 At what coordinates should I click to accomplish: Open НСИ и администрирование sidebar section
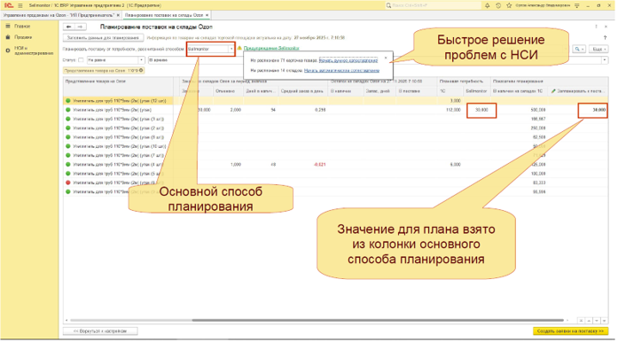click(x=34, y=51)
